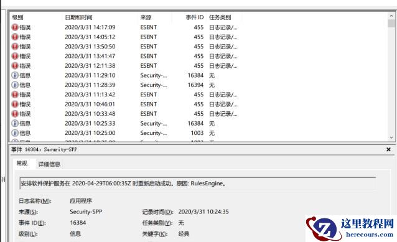
Task: Click the Security-SPP source value in details
Action: click(86, 212)
